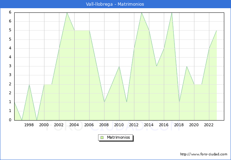
Task: Click the green Matrimonios legend swatch
Action: 102,138
